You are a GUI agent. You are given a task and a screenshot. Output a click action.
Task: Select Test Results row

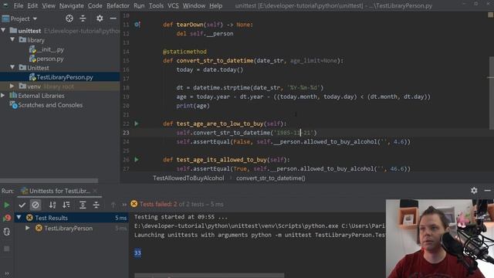pyautogui.click(x=72, y=218)
